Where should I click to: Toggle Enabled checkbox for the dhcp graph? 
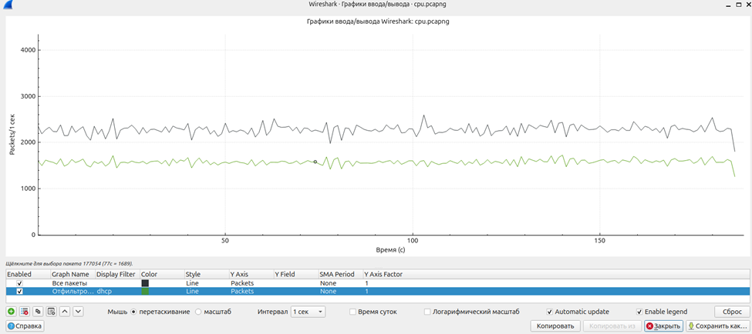[19, 291]
